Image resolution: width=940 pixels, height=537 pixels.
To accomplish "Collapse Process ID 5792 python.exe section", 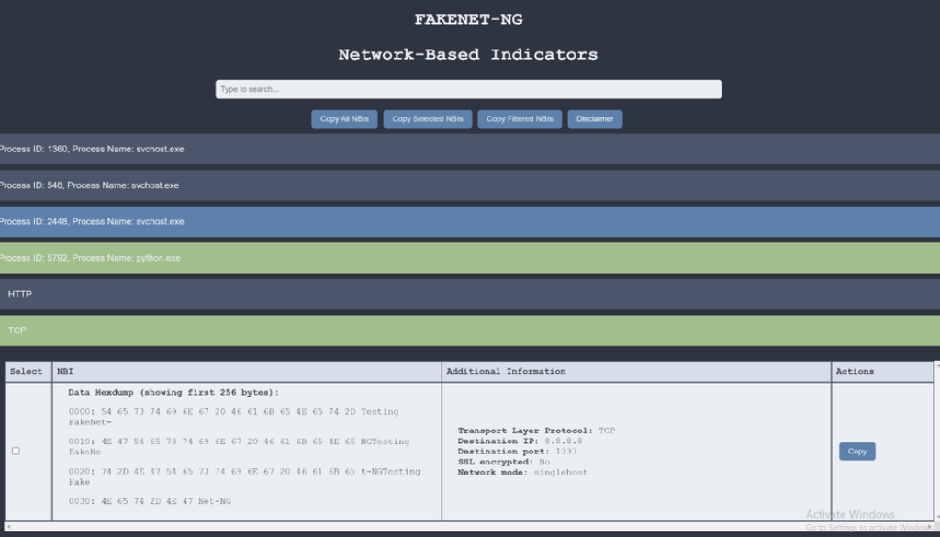I will (x=470, y=258).
